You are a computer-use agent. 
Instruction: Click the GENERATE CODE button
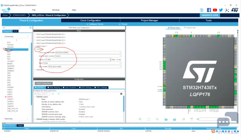tap(210, 15)
